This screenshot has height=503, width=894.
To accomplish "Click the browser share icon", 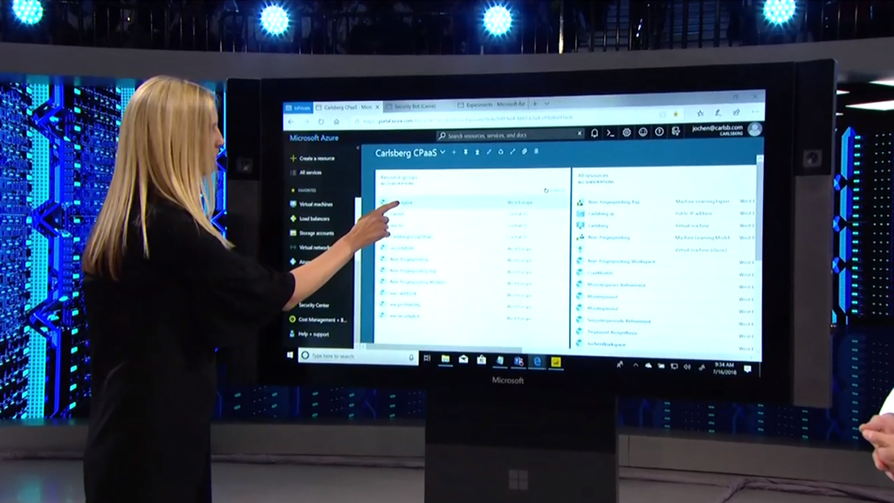I will click(736, 113).
